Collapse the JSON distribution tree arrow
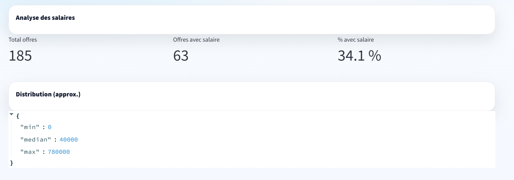This screenshot has width=514, height=180. pyautogui.click(x=11, y=114)
